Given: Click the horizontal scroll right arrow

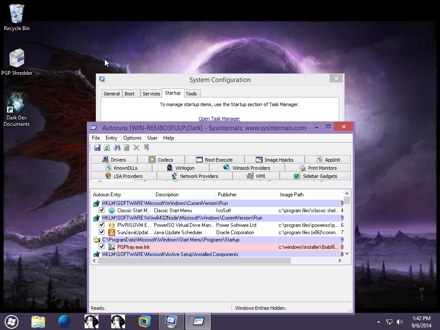Looking at the screenshot, I should [340, 261].
